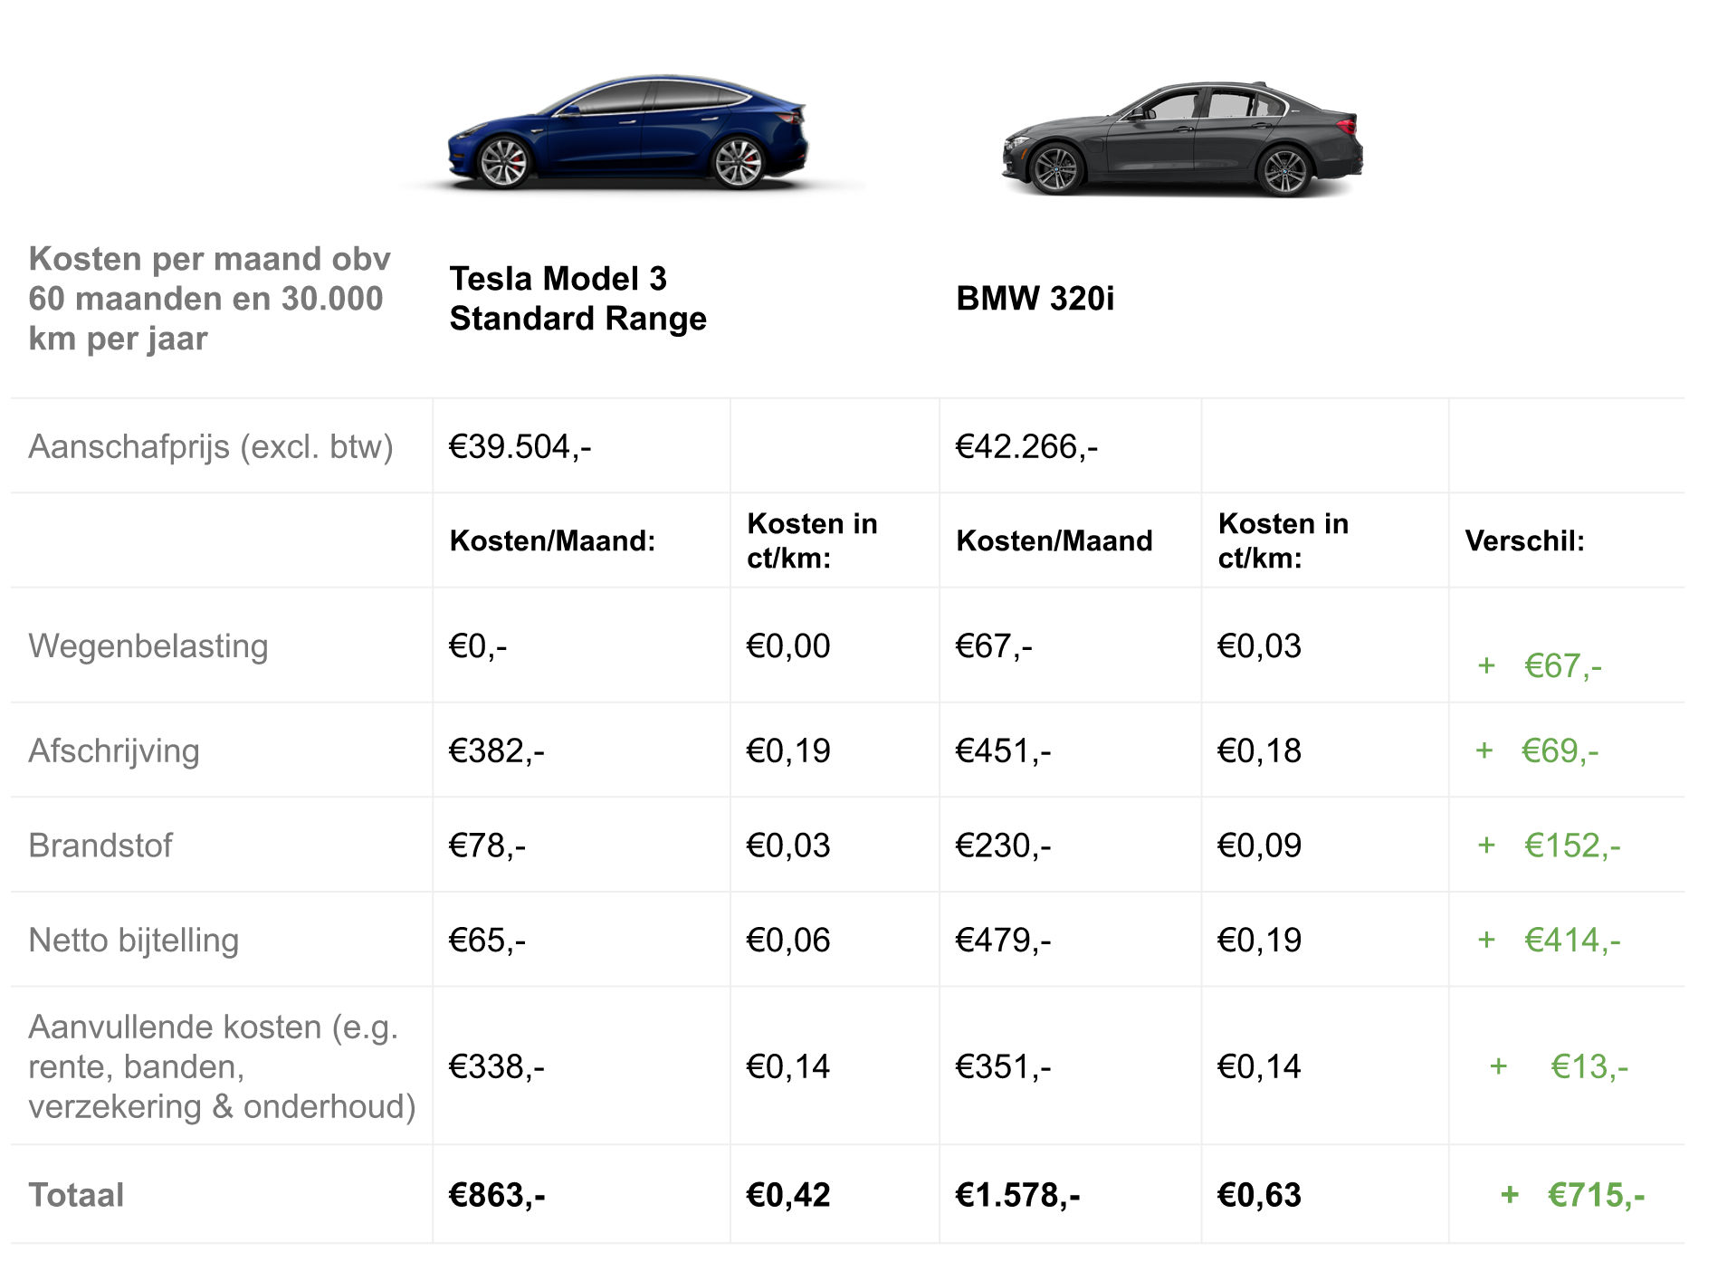Click the "Netto bijtelling" row label
The width and height of the screenshot is (1727, 1271).
click(134, 940)
